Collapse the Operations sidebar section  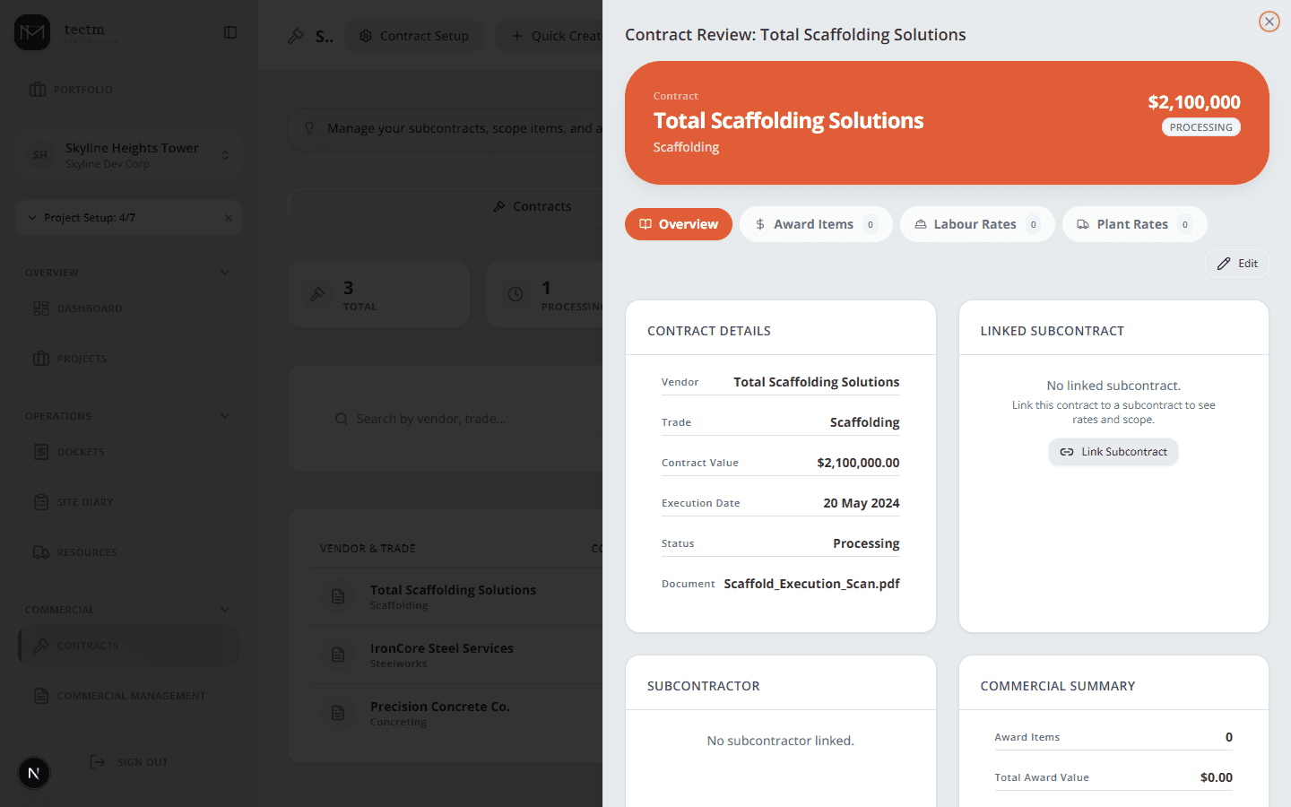pyautogui.click(x=224, y=416)
